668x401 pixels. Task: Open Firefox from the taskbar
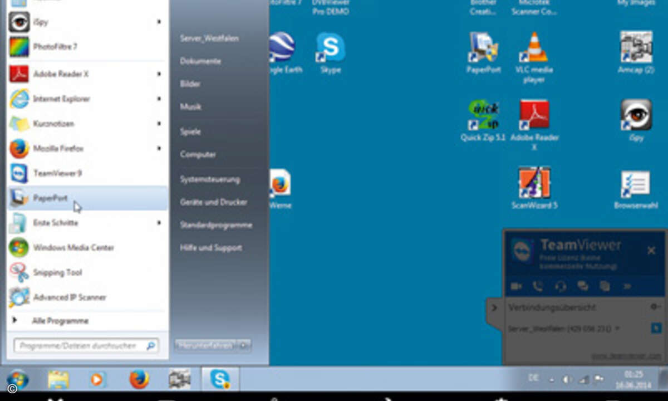click(x=139, y=380)
